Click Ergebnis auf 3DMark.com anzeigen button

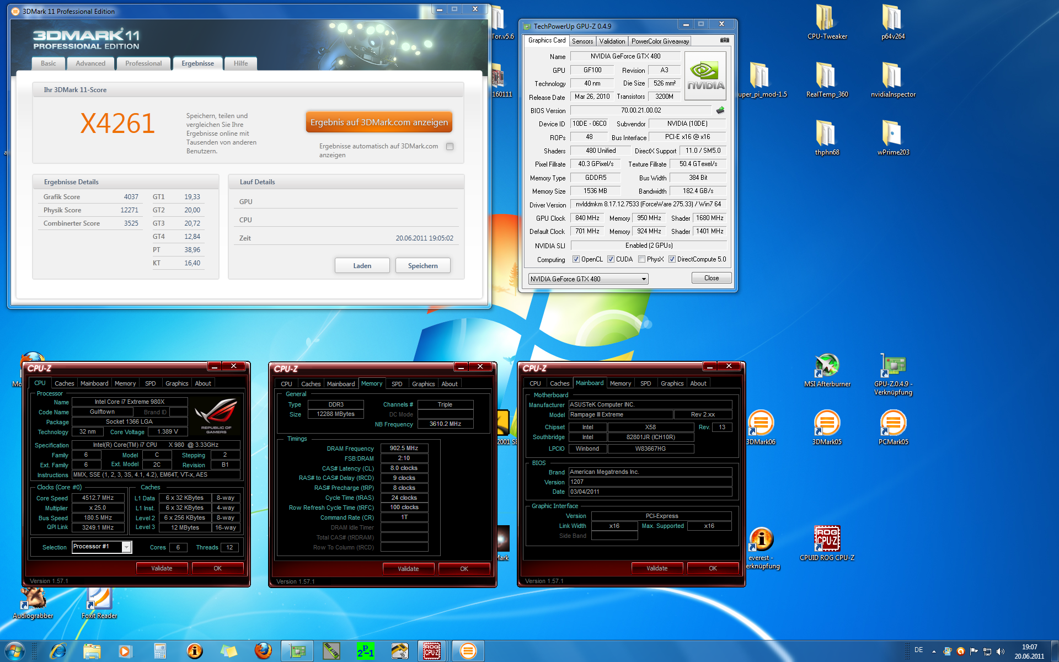379,122
